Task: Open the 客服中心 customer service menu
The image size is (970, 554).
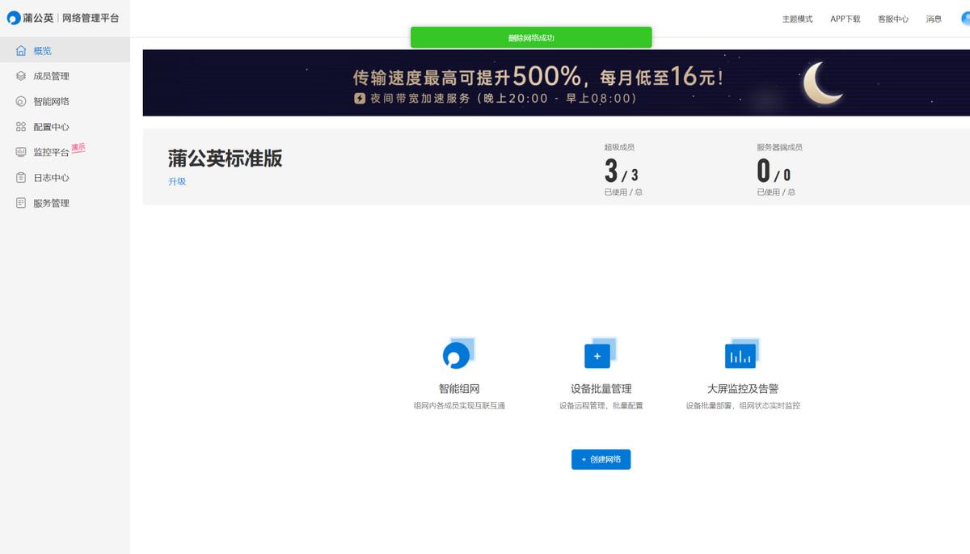Action: coord(892,19)
